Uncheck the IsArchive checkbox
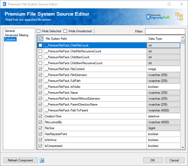The width and height of the screenshot is (188, 166). coord(40,140)
